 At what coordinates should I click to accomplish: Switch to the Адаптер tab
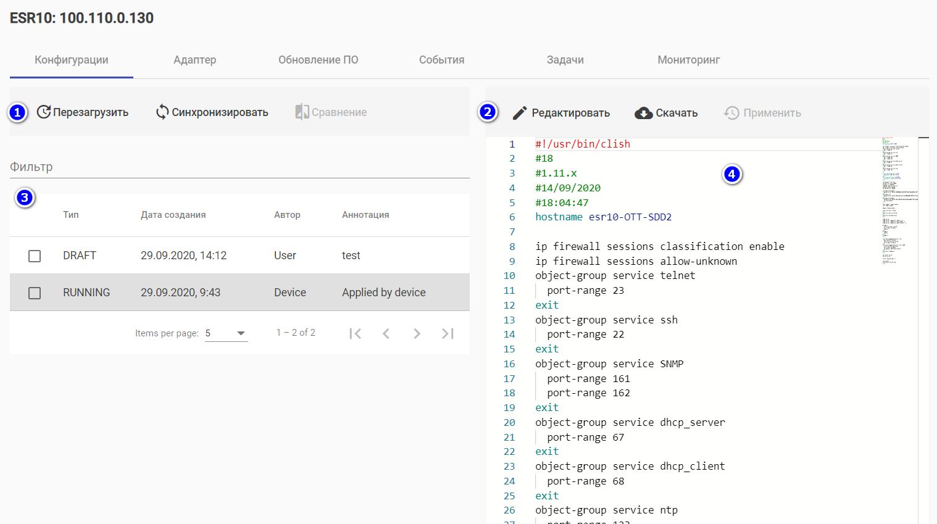194,60
